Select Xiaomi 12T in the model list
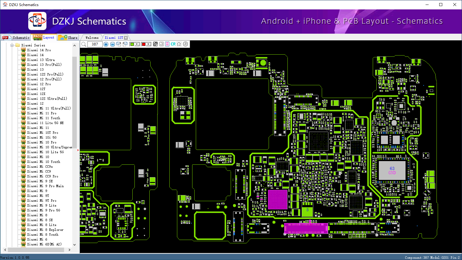 coord(36,89)
